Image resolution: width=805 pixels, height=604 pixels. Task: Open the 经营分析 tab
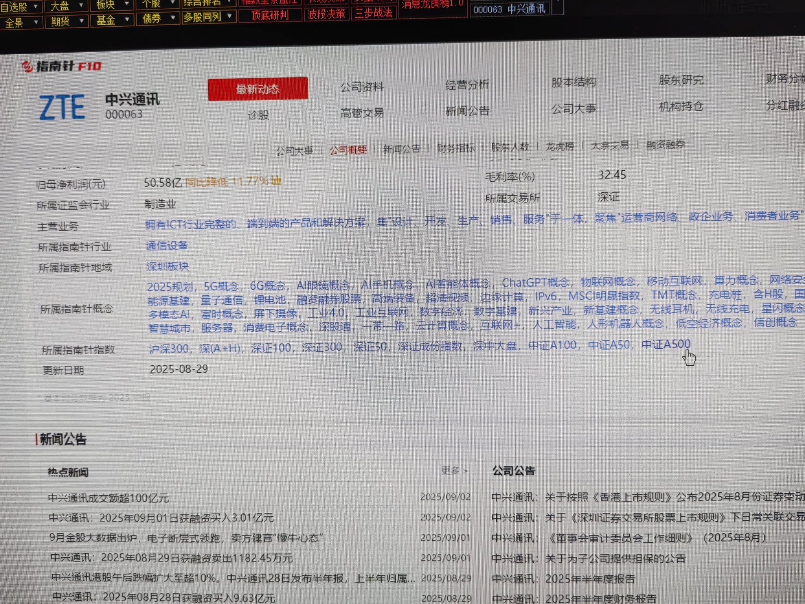click(x=467, y=85)
